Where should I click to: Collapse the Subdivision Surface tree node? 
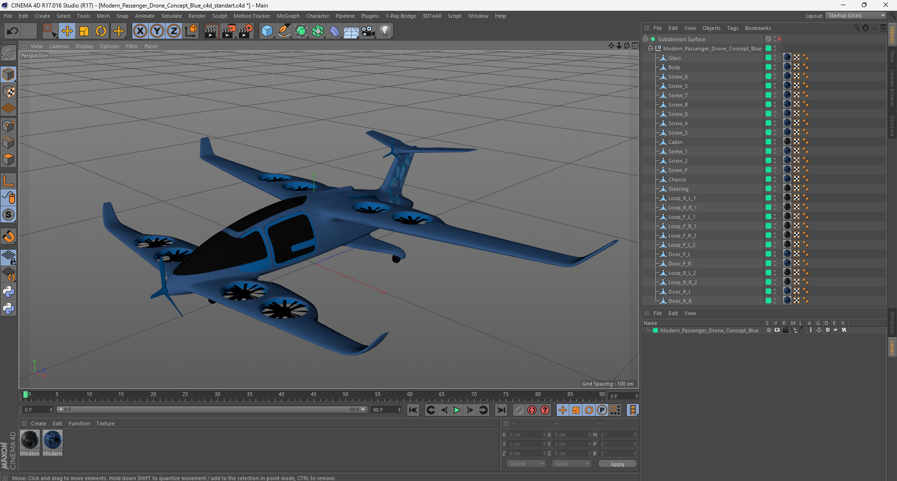(646, 39)
